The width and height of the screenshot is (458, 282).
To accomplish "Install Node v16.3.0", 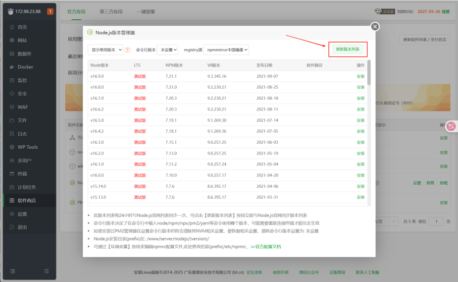I will (360, 142).
